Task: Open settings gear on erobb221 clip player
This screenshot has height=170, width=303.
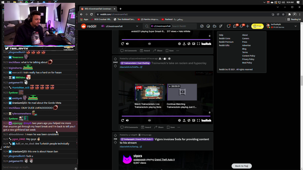Action: tap(179, 44)
